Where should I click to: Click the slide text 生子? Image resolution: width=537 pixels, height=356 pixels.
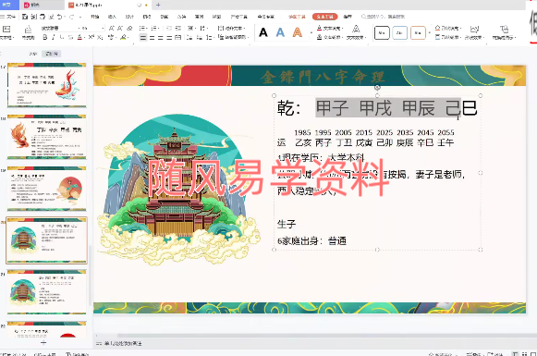pyautogui.click(x=287, y=224)
